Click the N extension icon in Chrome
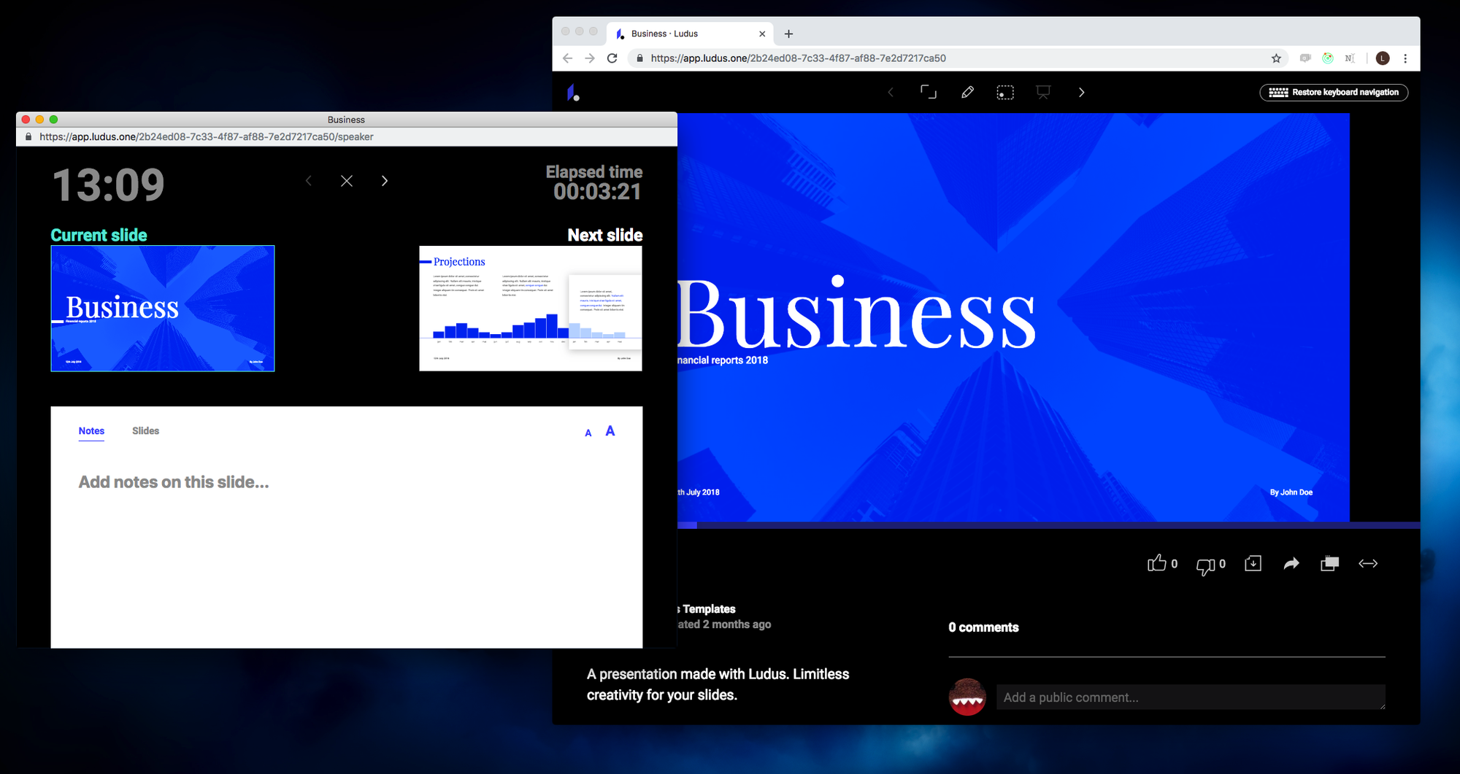This screenshot has height=774, width=1460. [x=1350, y=58]
